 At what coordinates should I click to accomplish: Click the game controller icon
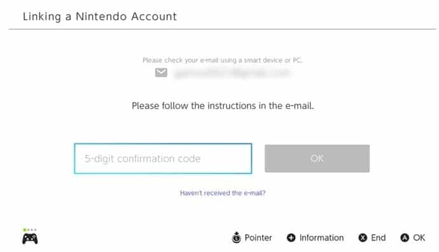[30, 239]
